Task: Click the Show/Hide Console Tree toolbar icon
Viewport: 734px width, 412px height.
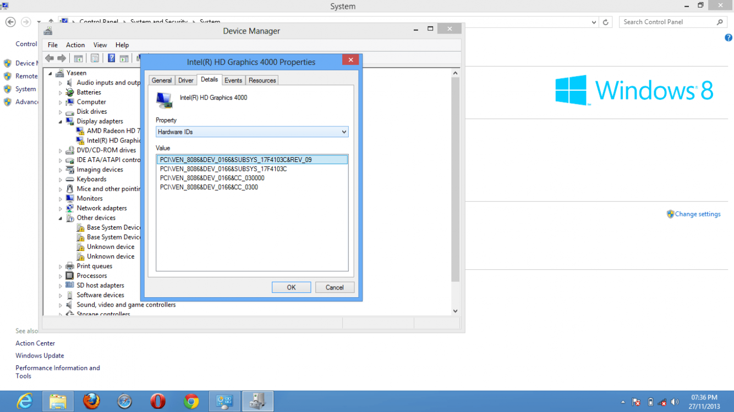Action: tap(79, 58)
